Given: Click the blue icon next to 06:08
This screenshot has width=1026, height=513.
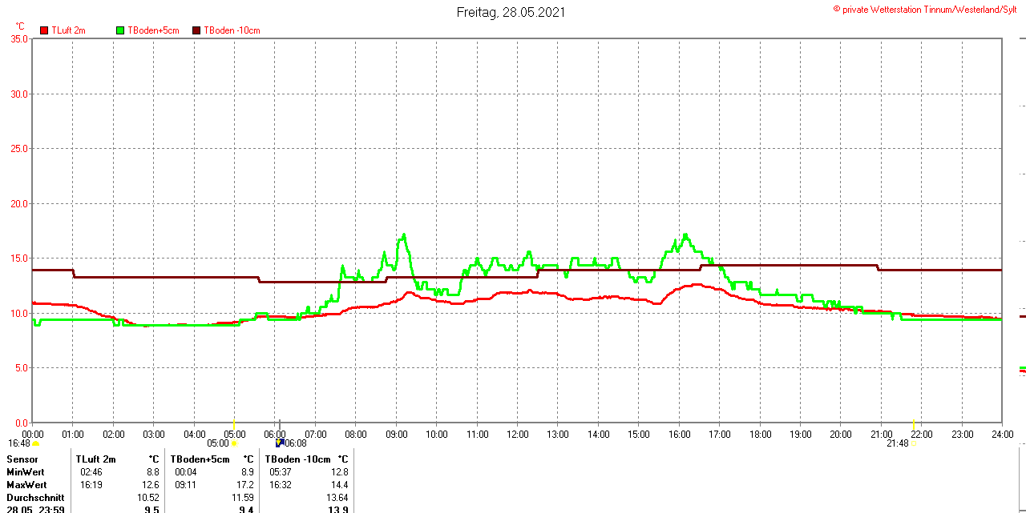Looking at the screenshot, I should (280, 443).
